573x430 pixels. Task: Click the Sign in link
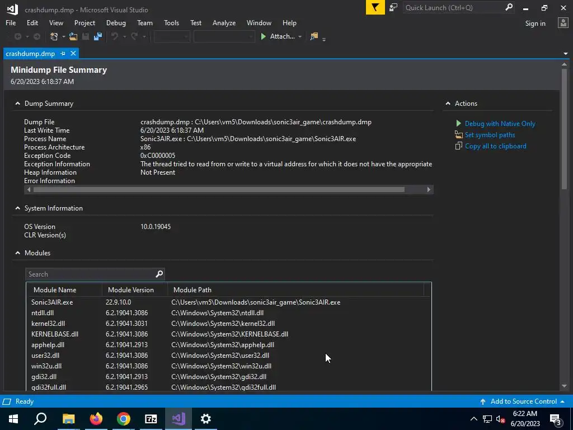(535, 24)
